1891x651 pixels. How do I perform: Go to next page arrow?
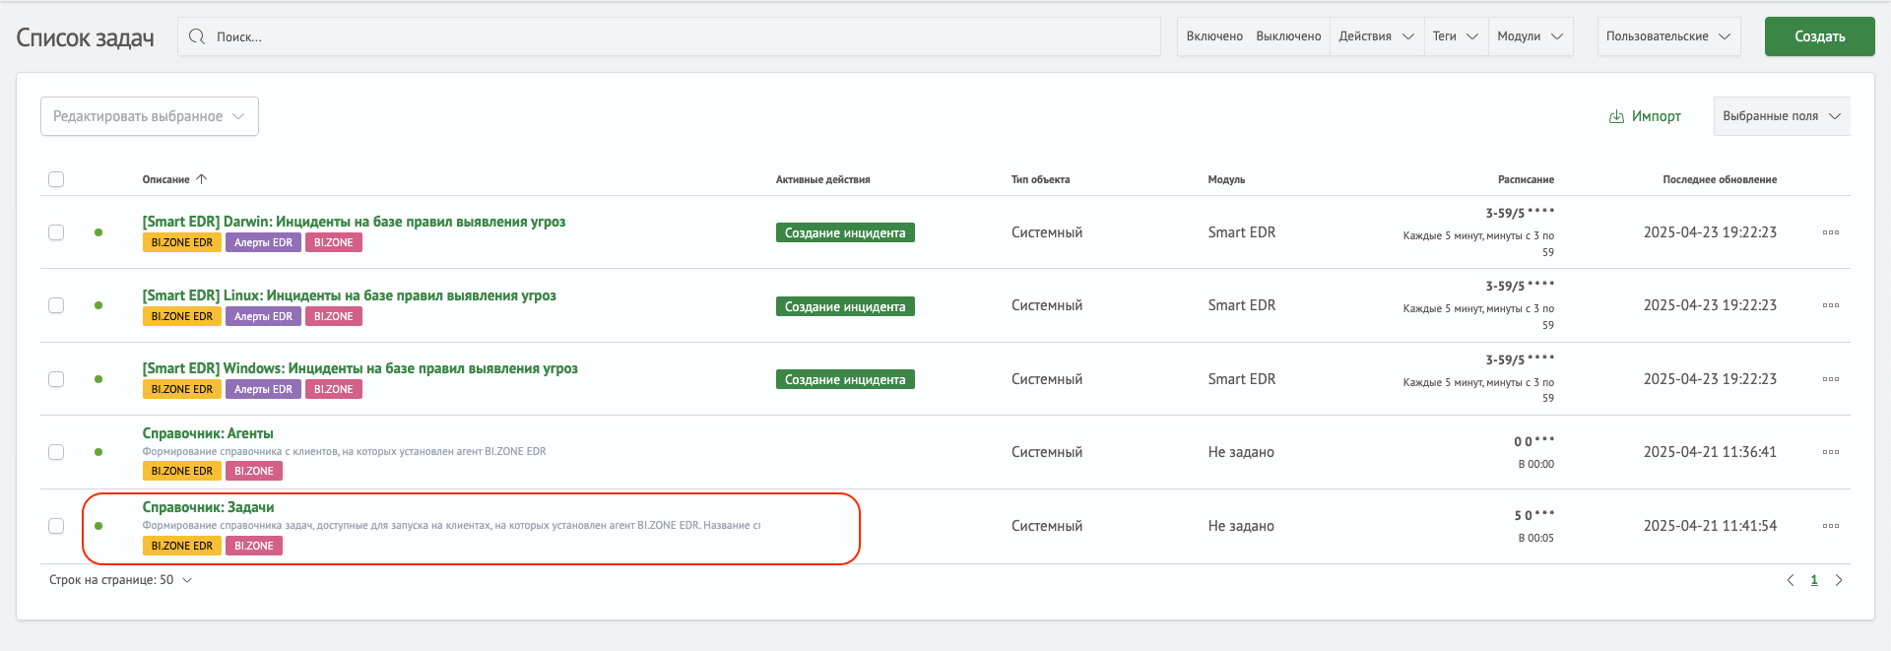(x=1838, y=580)
